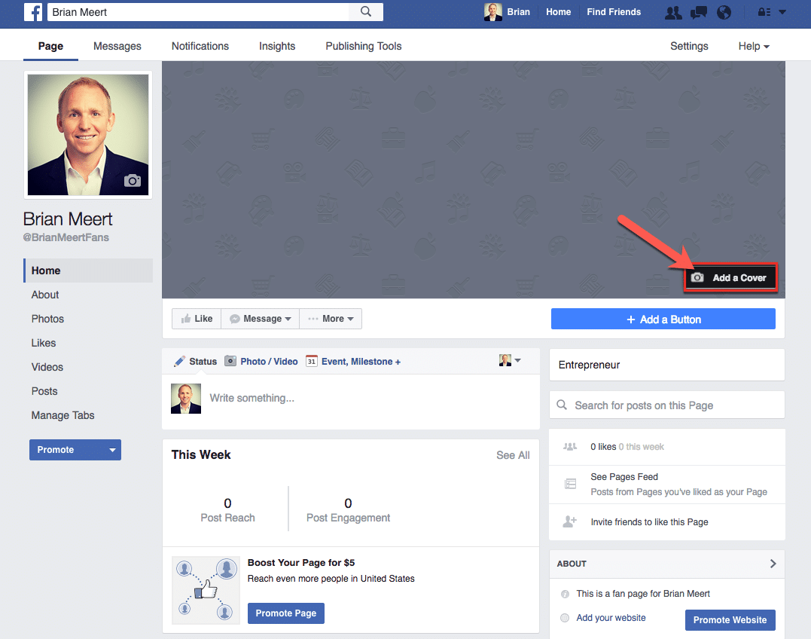Viewport: 811px width, 639px height.
Task: Open the Messages chat icon in top bar
Action: [699, 12]
